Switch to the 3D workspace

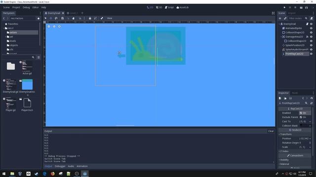click(x=159, y=7)
